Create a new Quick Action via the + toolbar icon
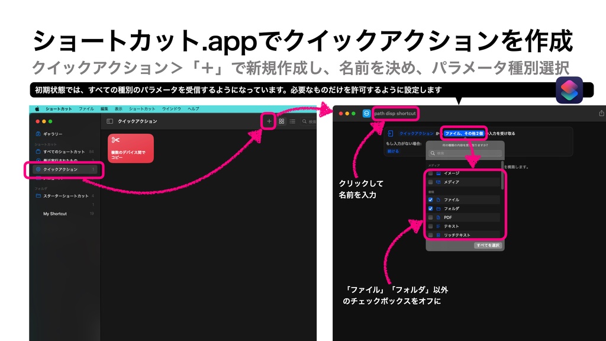 [269, 121]
